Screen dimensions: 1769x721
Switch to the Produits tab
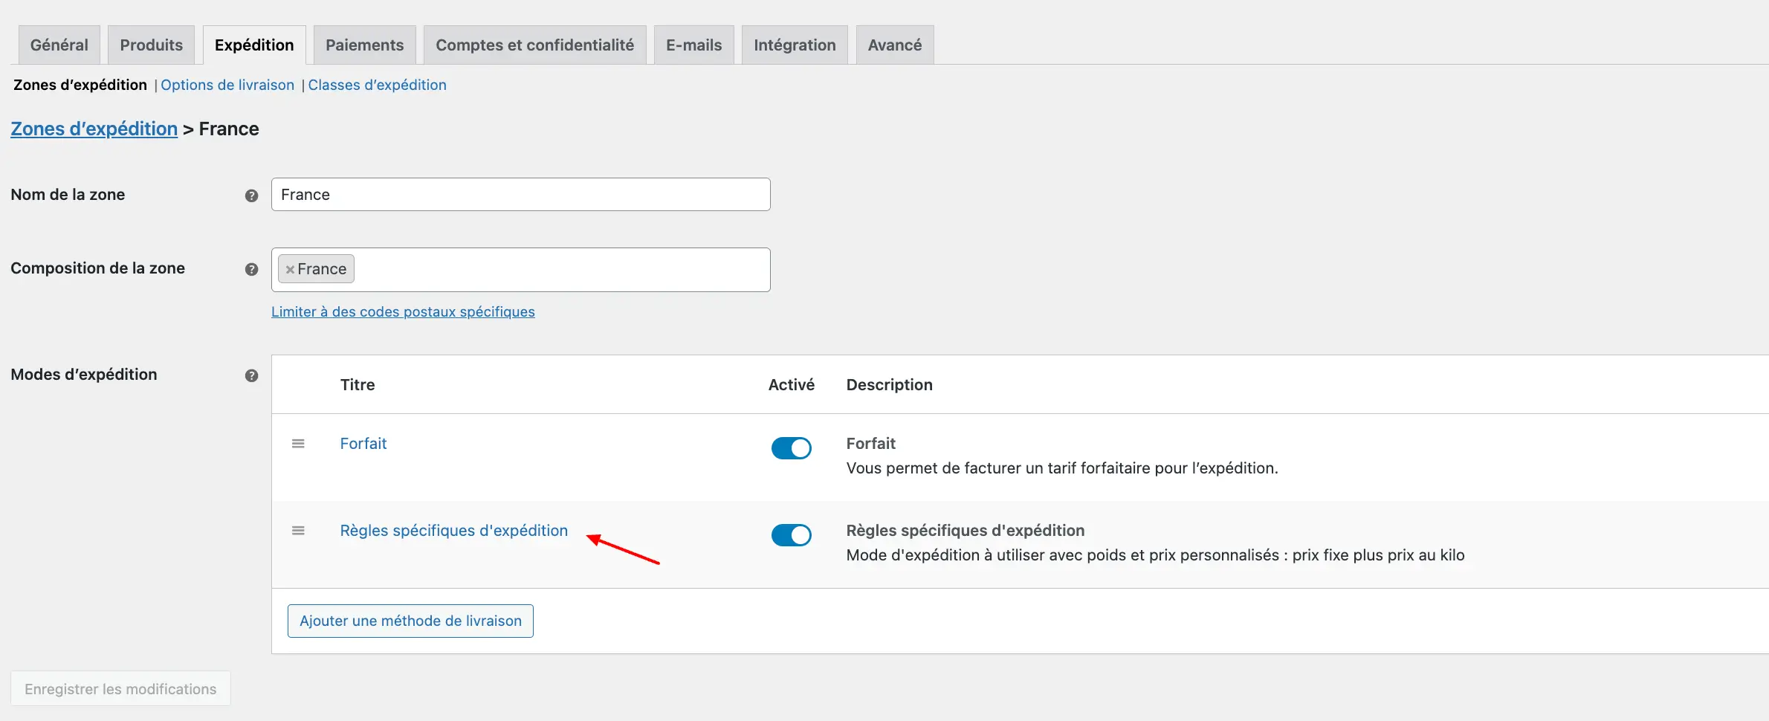pyautogui.click(x=151, y=45)
